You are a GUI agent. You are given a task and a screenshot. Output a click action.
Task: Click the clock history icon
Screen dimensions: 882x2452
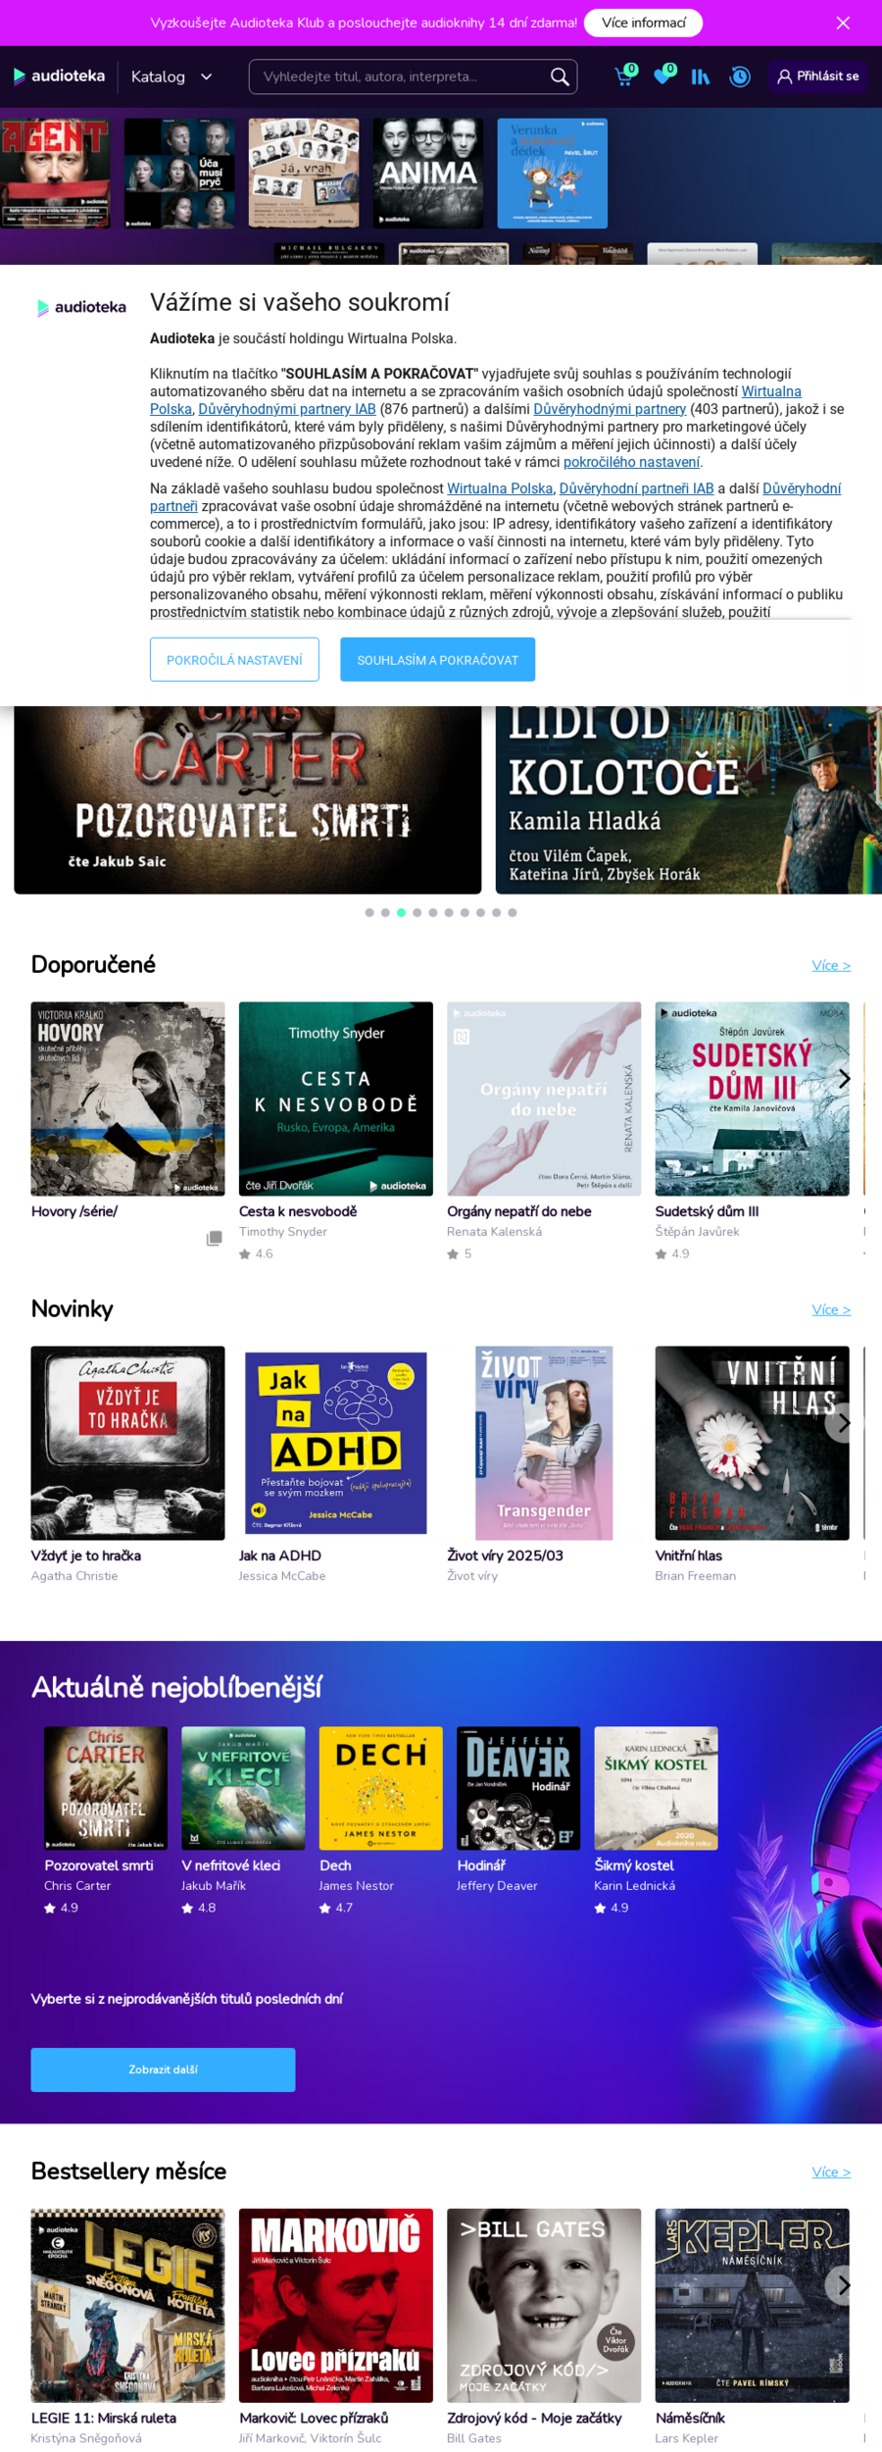(740, 77)
